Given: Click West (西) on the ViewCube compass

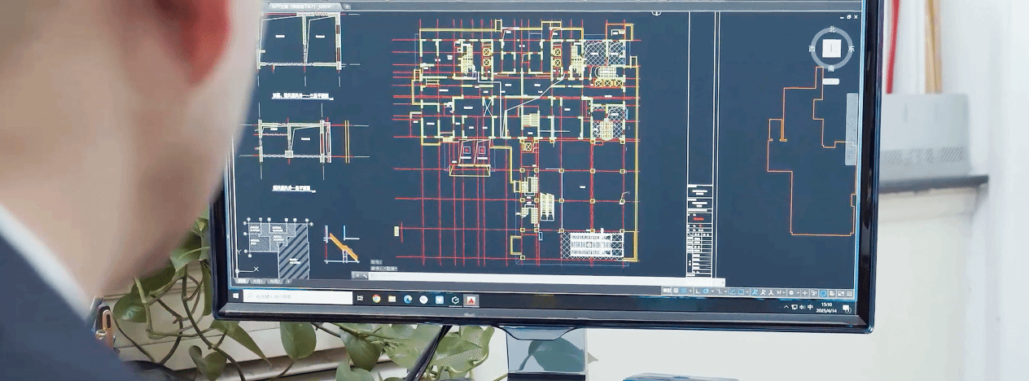Looking at the screenshot, I should [x=812, y=49].
